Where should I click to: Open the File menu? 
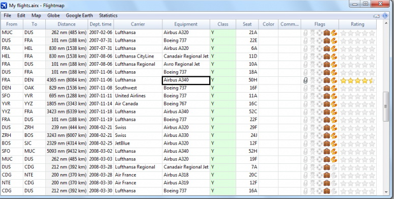pos(7,16)
